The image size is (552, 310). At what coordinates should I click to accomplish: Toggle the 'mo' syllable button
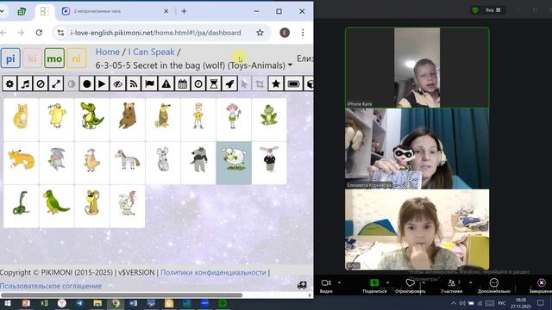click(x=54, y=59)
